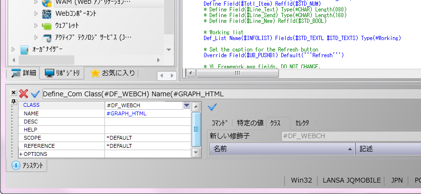The image size is (421, 194).
Task: Expand the ウェブレット tree node
Action: coord(36,25)
